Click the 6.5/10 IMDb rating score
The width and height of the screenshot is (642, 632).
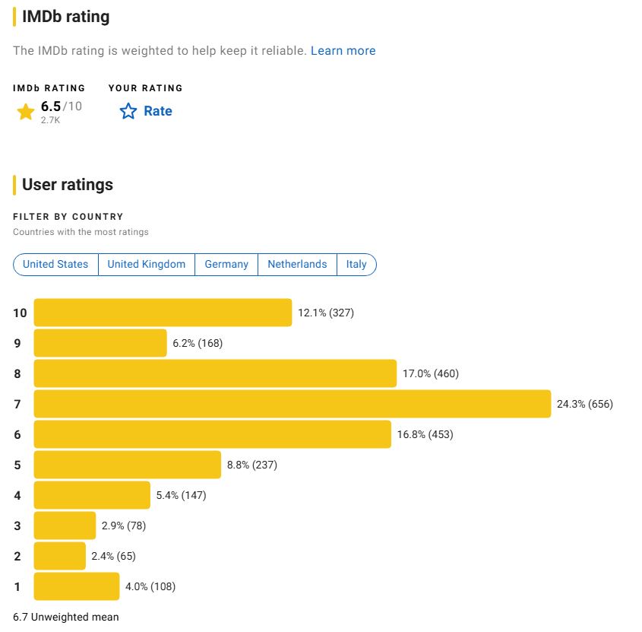(x=62, y=106)
